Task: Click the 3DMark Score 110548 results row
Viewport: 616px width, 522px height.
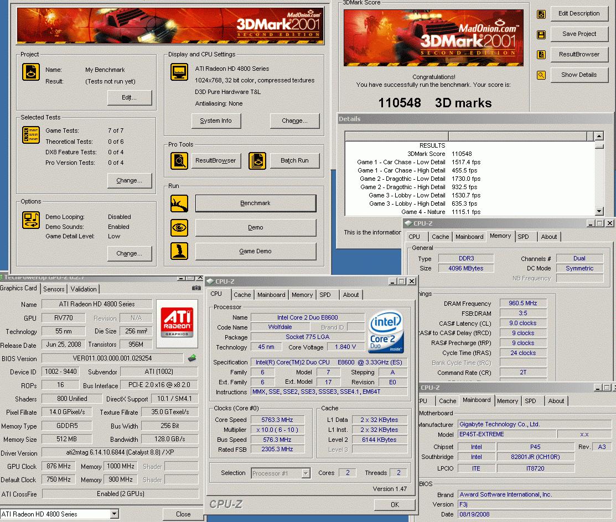Action: point(470,154)
